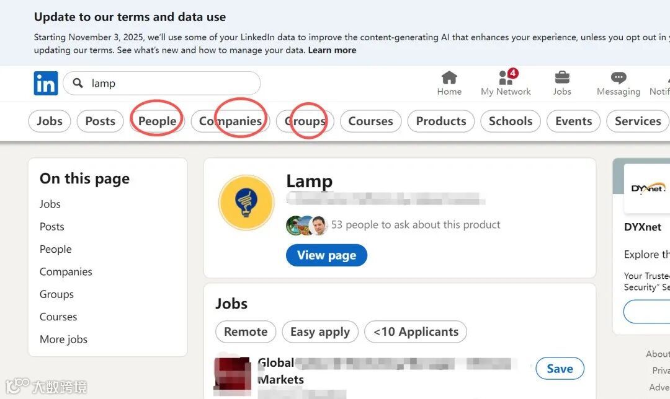Toggle the <10 Applicants filter

416,332
